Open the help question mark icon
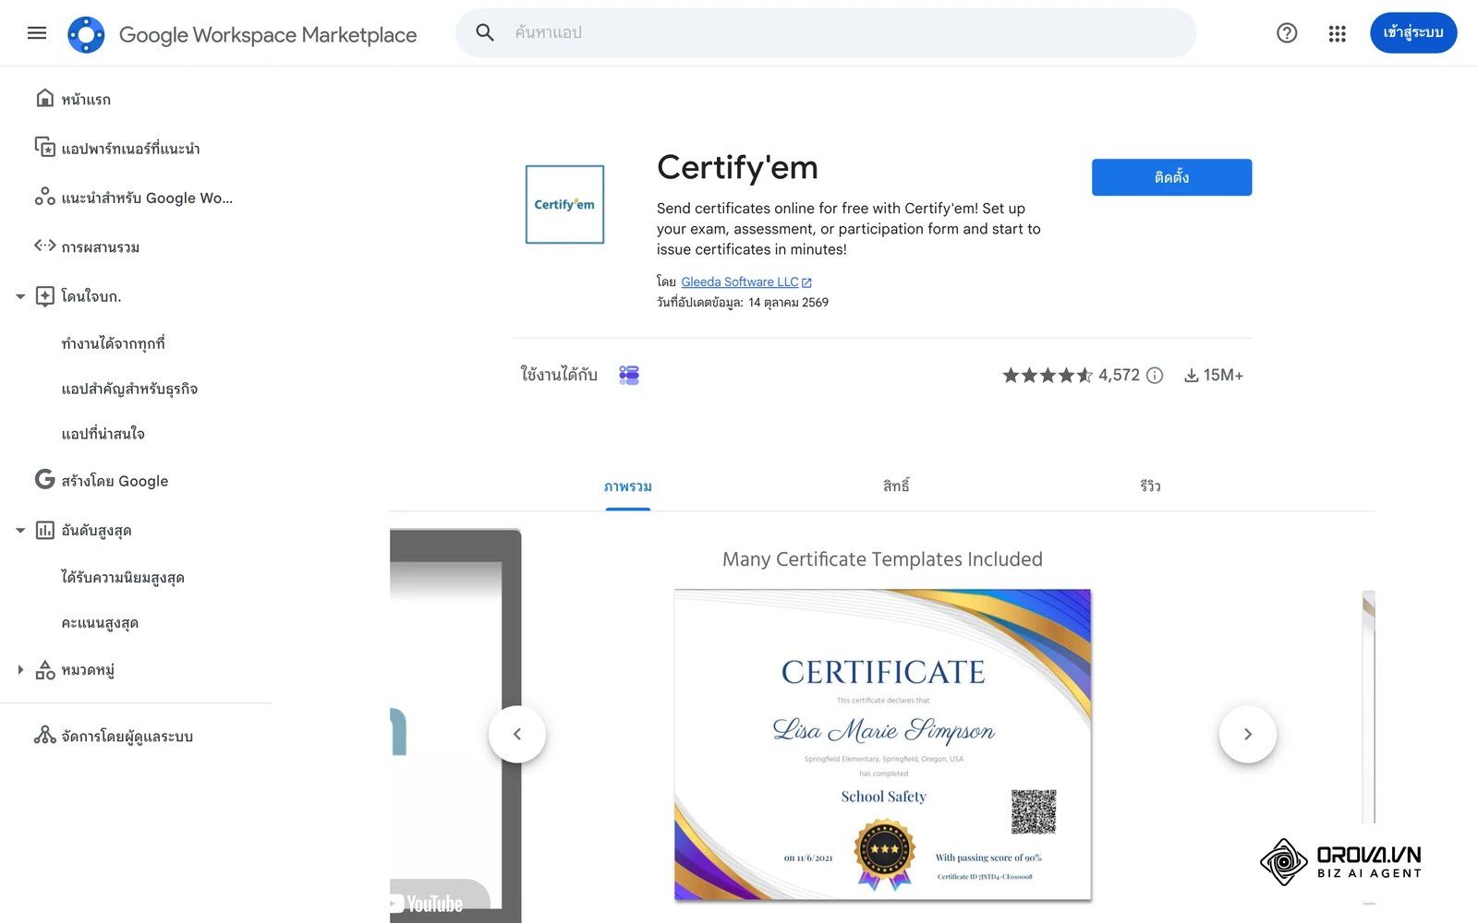The image size is (1478, 923). pyautogui.click(x=1287, y=33)
